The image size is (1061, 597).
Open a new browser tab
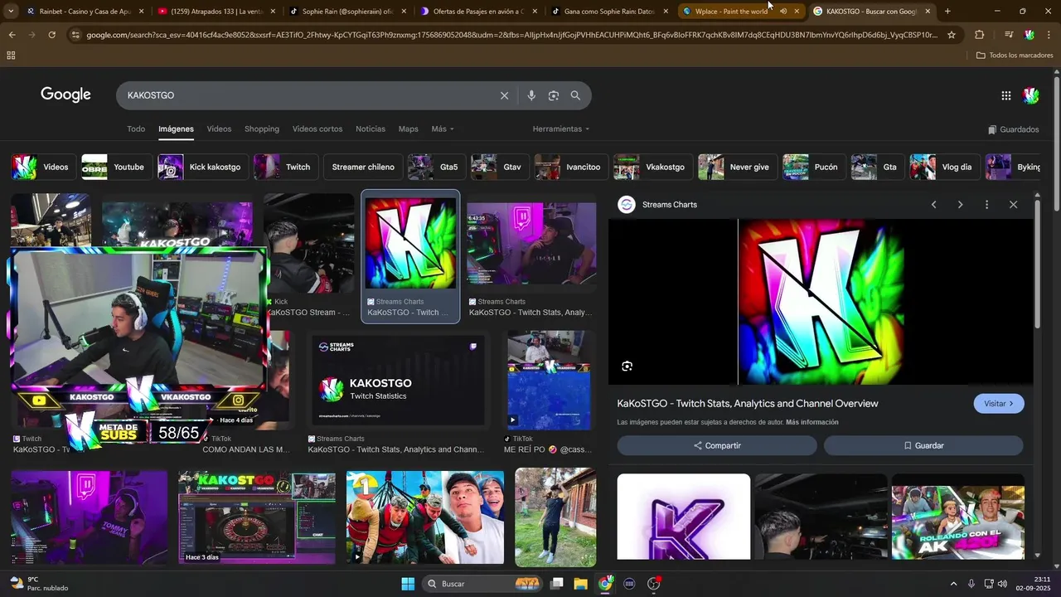click(947, 11)
